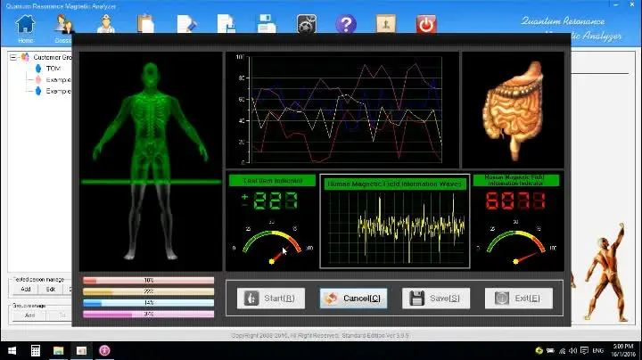Click the floppy disk and papers toolbar icon
The height and width of the screenshot is (360, 642).
[x=267, y=24]
